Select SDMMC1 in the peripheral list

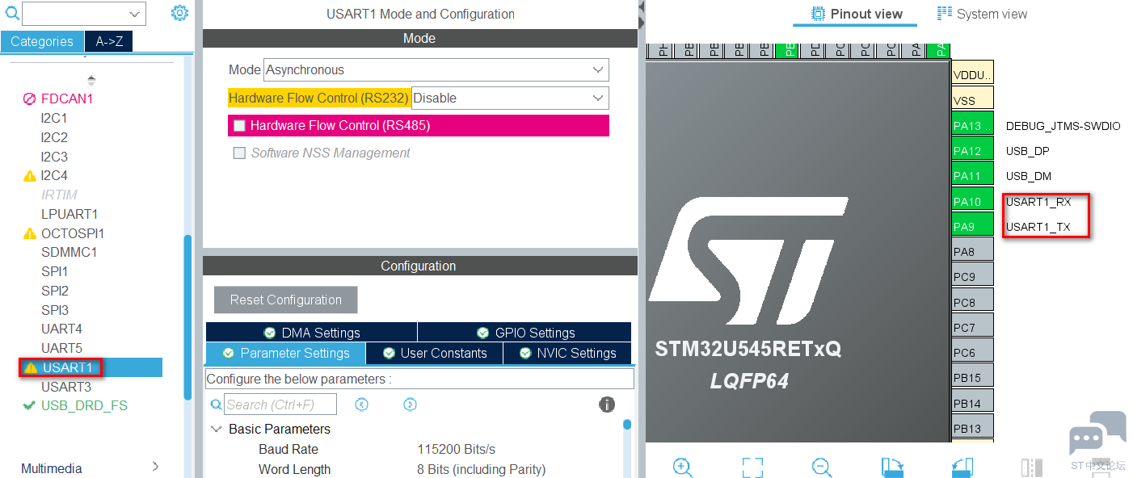69,252
